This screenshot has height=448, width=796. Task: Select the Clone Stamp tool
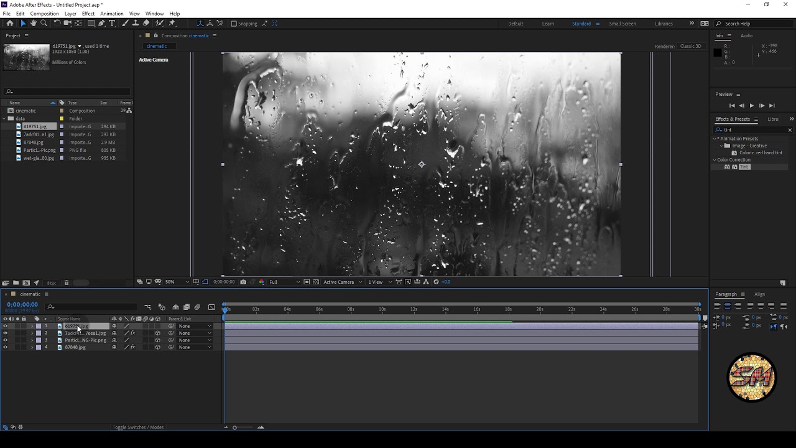[x=136, y=24]
